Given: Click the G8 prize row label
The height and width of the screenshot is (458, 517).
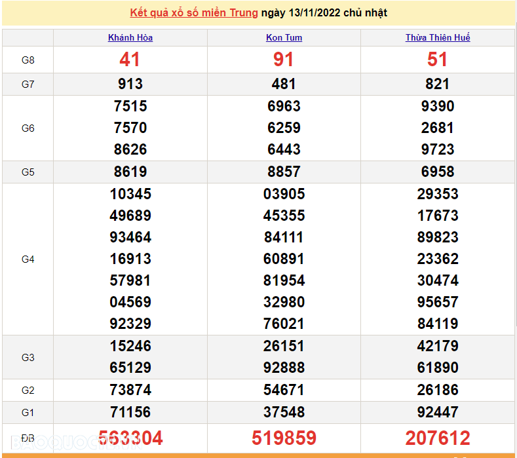Looking at the screenshot, I should point(28,60).
